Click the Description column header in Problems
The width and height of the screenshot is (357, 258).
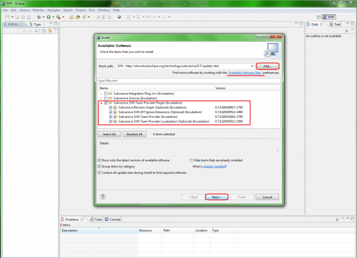[99, 231]
